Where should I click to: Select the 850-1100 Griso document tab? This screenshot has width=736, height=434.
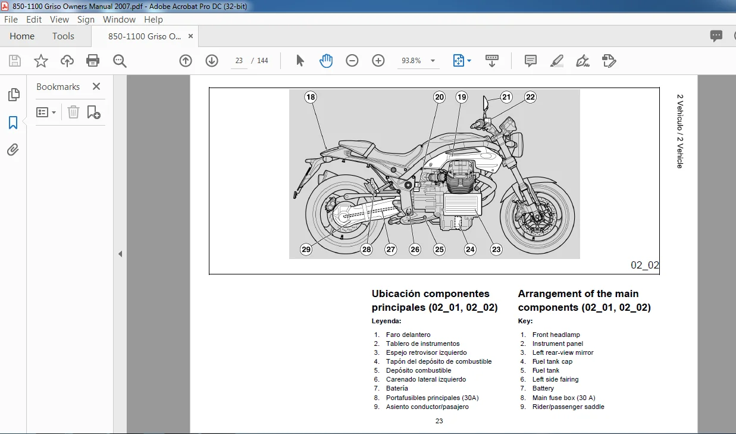[145, 36]
